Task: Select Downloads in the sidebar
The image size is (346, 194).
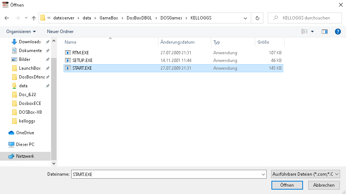Action: tap(30, 41)
